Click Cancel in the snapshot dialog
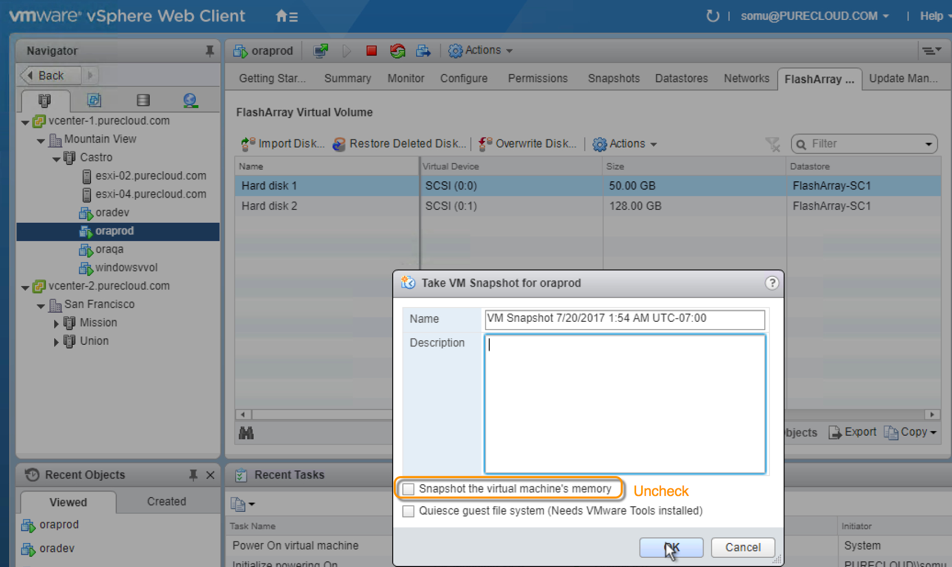This screenshot has width=952, height=567. click(x=743, y=548)
